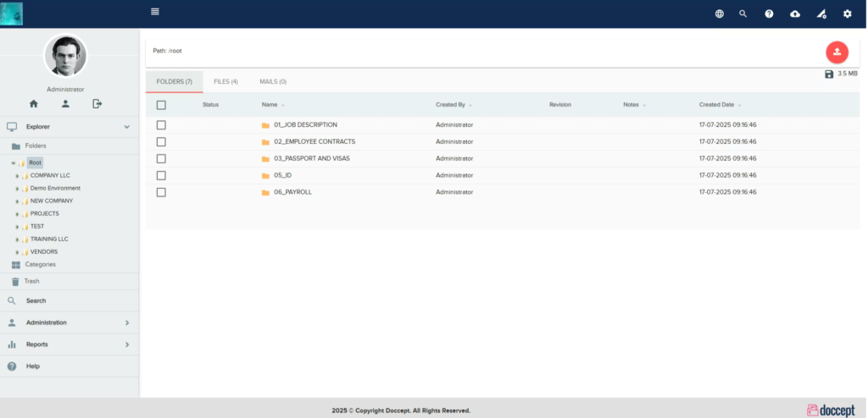Click the Administrator avatar photo
Viewport: 868px width, 418px height.
(x=65, y=56)
